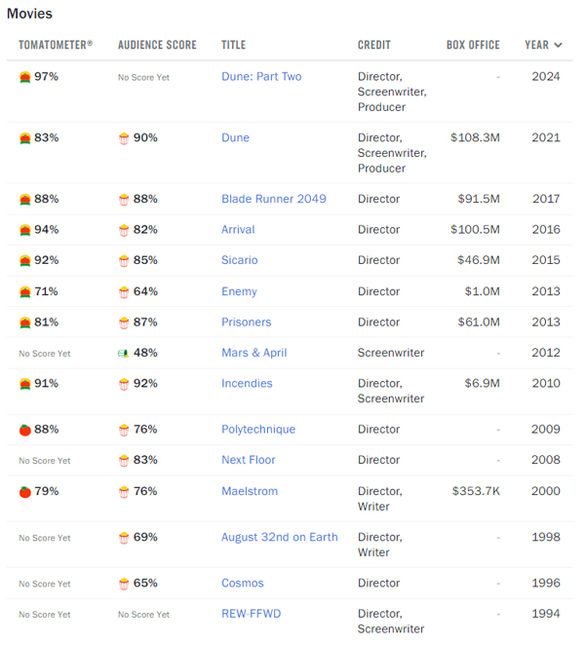Click the $6.9M box office value
585x645 pixels.
pyautogui.click(x=482, y=383)
